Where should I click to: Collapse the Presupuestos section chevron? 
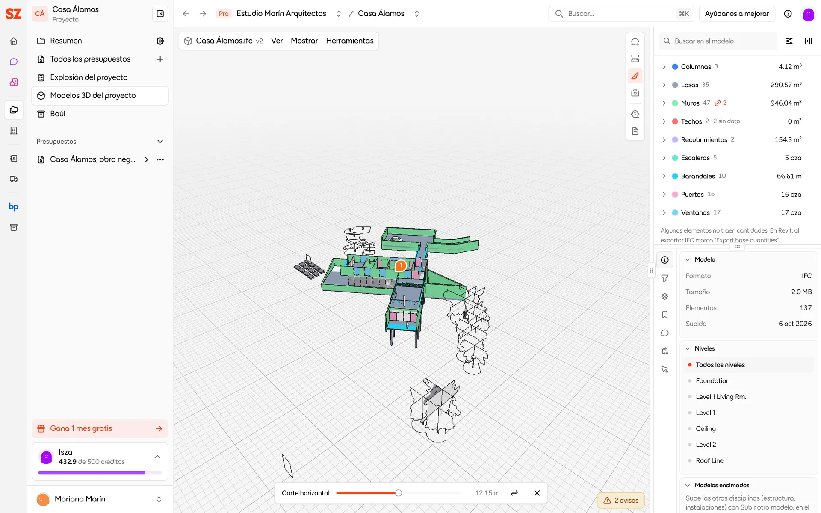tap(160, 142)
